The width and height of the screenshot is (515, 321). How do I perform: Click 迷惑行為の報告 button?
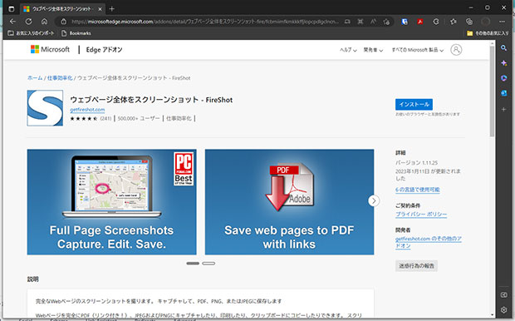[x=416, y=266]
